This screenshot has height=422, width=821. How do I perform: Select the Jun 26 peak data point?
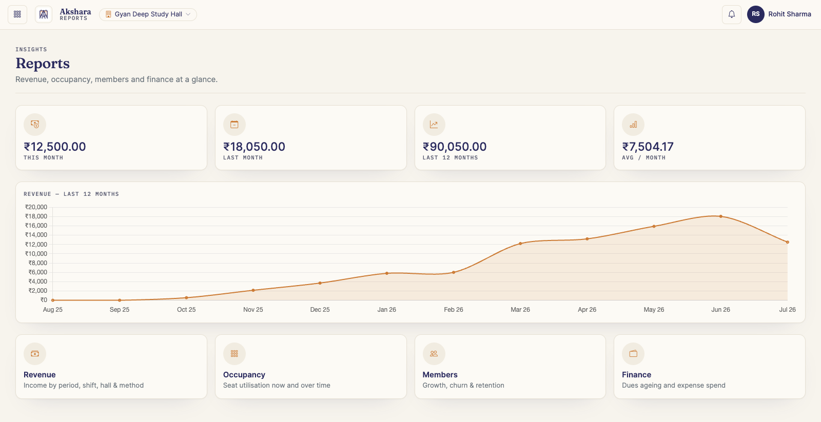721,216
